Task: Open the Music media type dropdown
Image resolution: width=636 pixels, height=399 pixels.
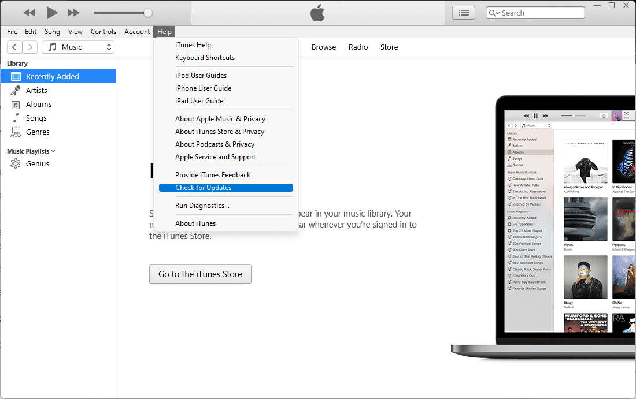Action: tap(77, 47)
